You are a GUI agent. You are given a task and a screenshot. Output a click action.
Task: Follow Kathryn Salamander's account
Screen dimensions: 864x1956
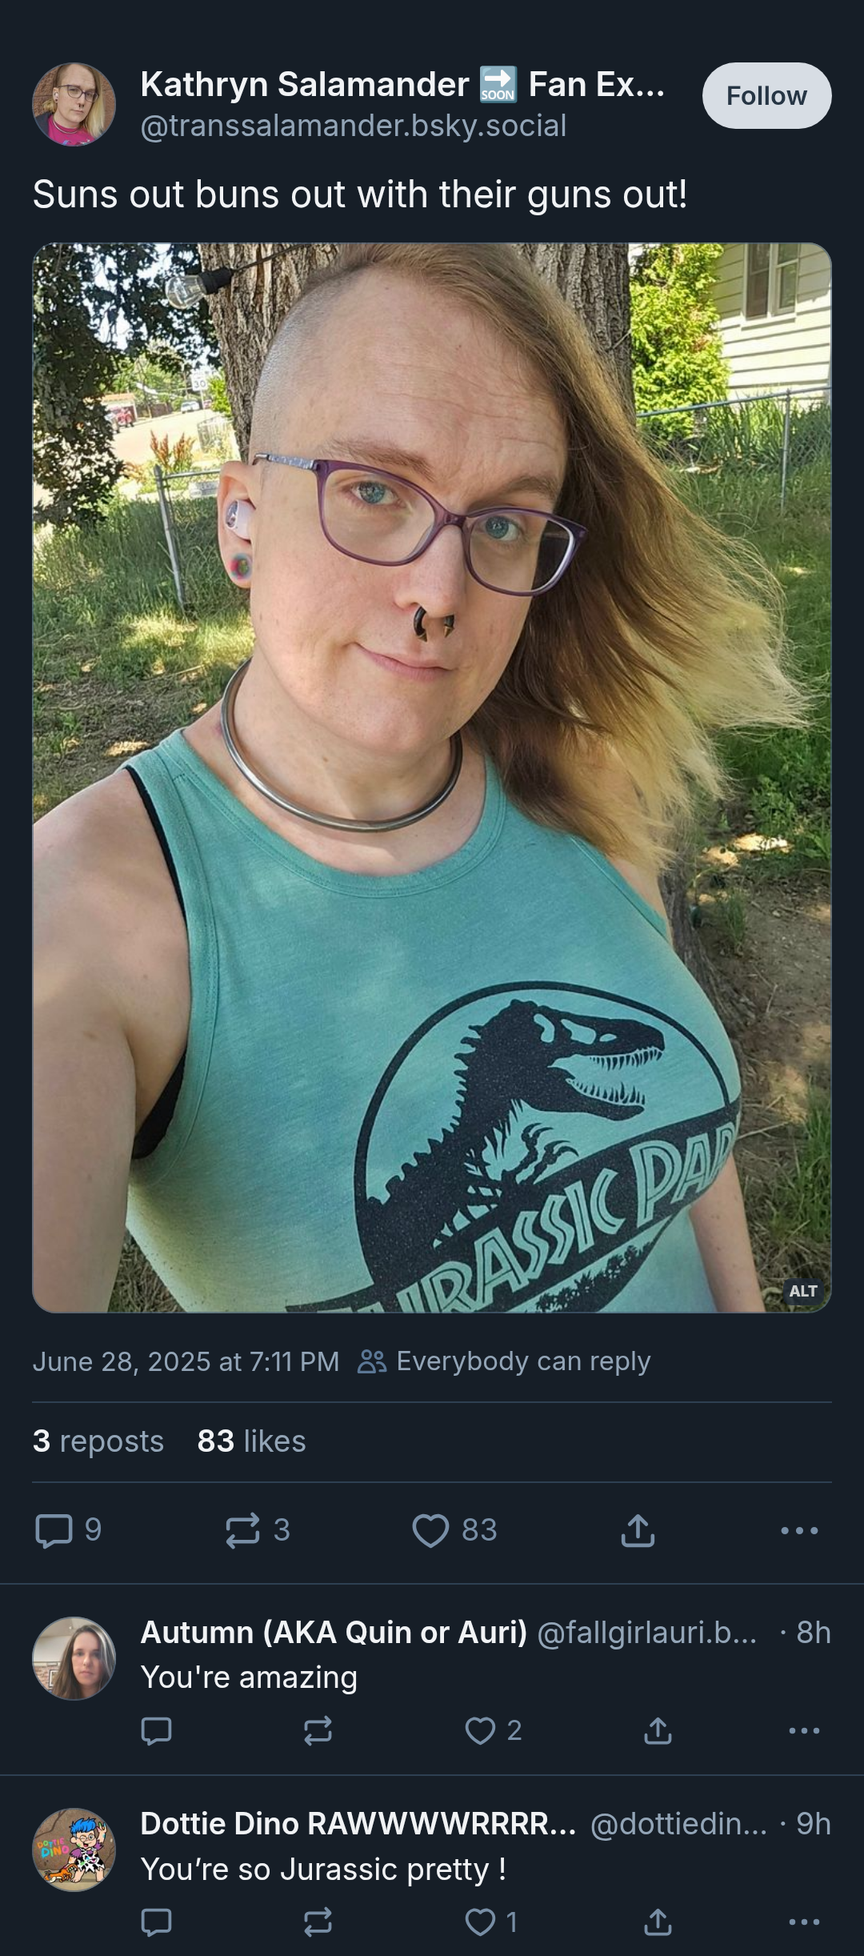pyautogui.click(x=766, y=96)
